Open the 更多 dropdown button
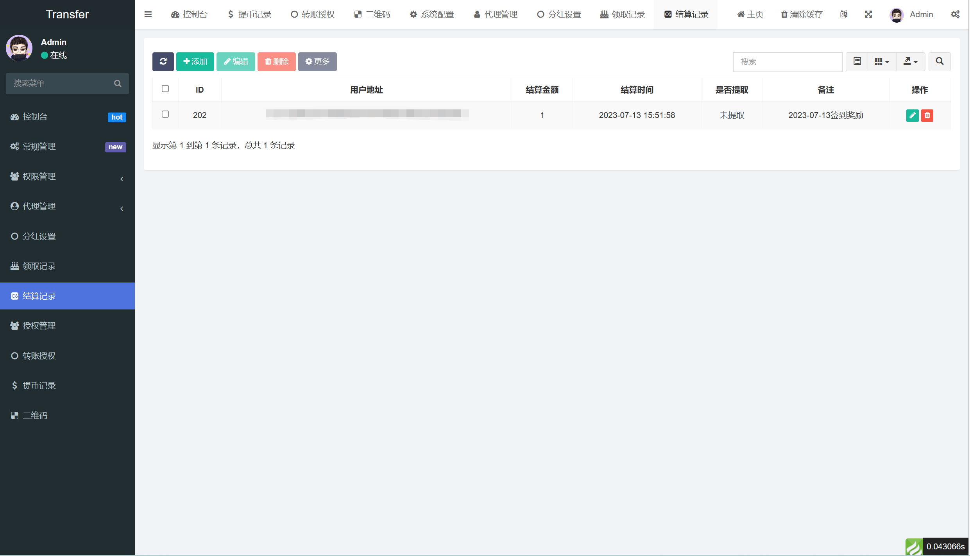The image size is (970, 556). pos(317,61)
